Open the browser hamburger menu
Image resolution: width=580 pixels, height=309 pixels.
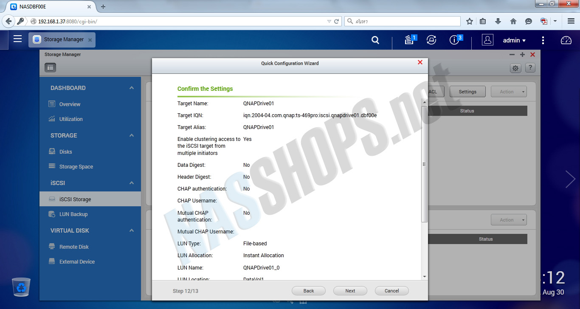pyautogui.click(x=571, y=21)
